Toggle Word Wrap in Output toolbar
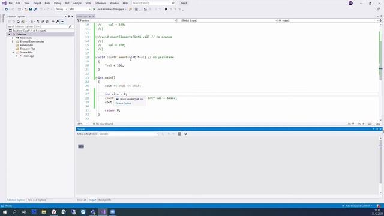Screen dimensions: 384x216 [x=185, y=134]
